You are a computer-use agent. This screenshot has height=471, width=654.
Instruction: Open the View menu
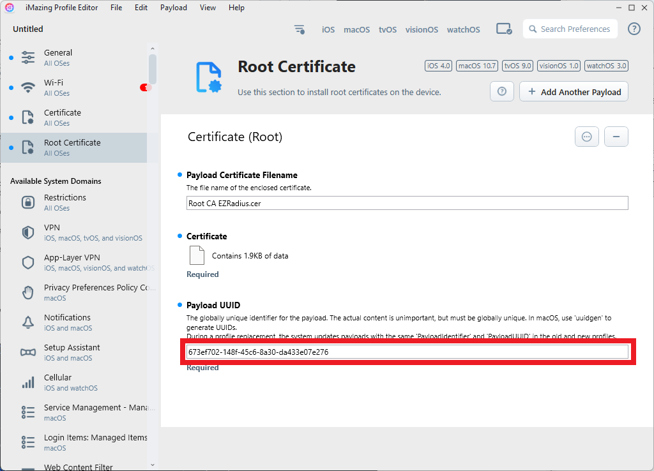[208, 8]
